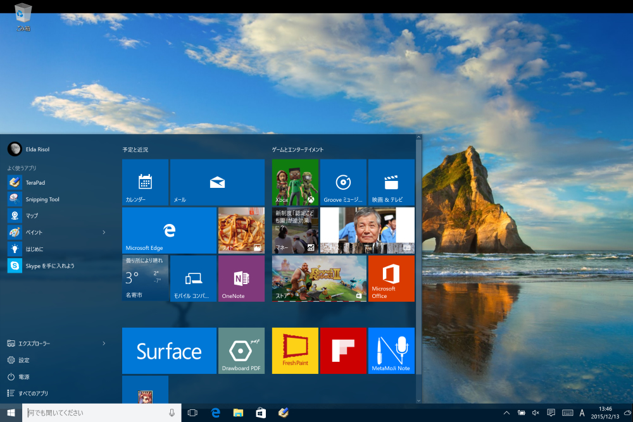Image resolution: width=633 pixels, height=422 pixels.
Task: Open the MetaMoJi Note tile
Action: tap(391, 351)
